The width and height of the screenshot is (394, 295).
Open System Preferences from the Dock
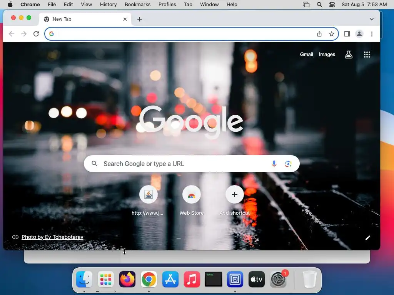(x=279, y=279)
